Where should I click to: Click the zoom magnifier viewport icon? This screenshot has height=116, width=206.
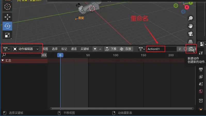(x=191, y=18)
